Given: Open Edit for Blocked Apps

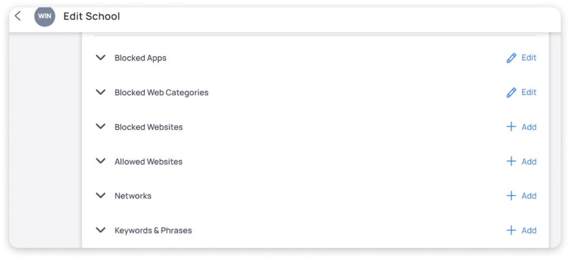Looking at the screenshot, I should tap(529, 58).
